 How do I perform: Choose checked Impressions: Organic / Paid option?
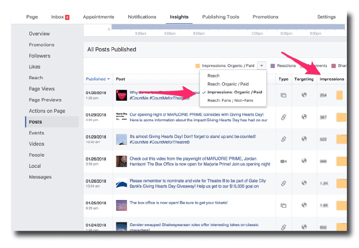pyautogui.click(x=235, y=92)
